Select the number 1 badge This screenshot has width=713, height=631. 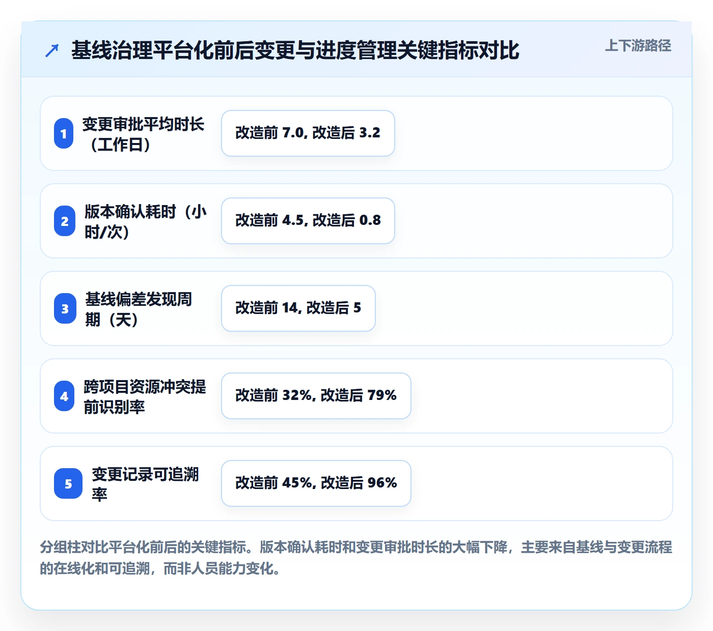pos(64,133)
